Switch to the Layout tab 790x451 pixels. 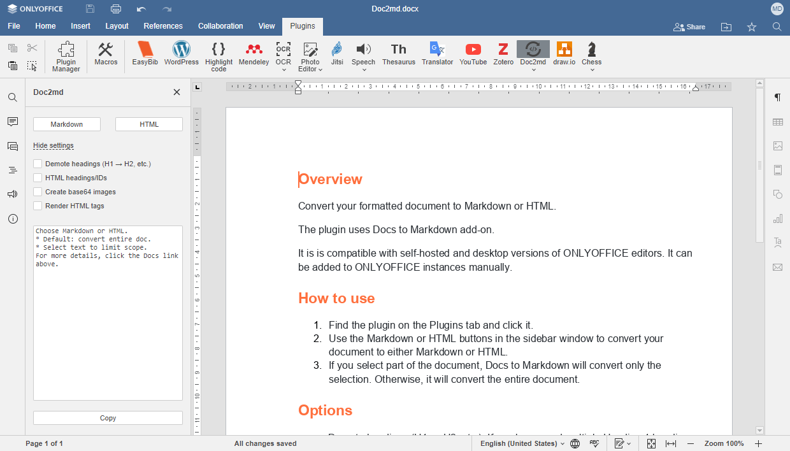pyautogui.click(x=117, y=26)
